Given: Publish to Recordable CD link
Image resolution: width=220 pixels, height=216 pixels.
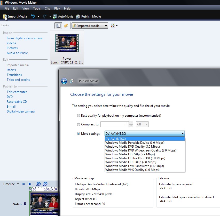Looking at the screenshot, I should click(17, 102).
